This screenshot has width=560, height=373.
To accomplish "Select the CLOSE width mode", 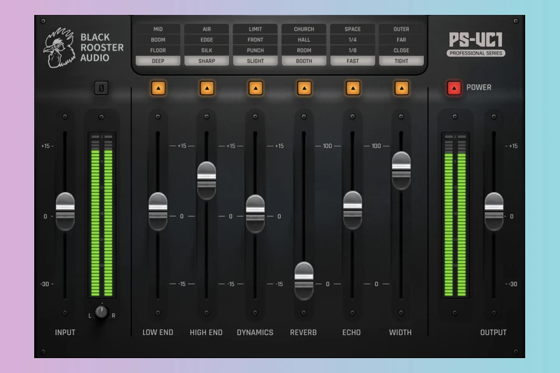I will pos(401,50).
